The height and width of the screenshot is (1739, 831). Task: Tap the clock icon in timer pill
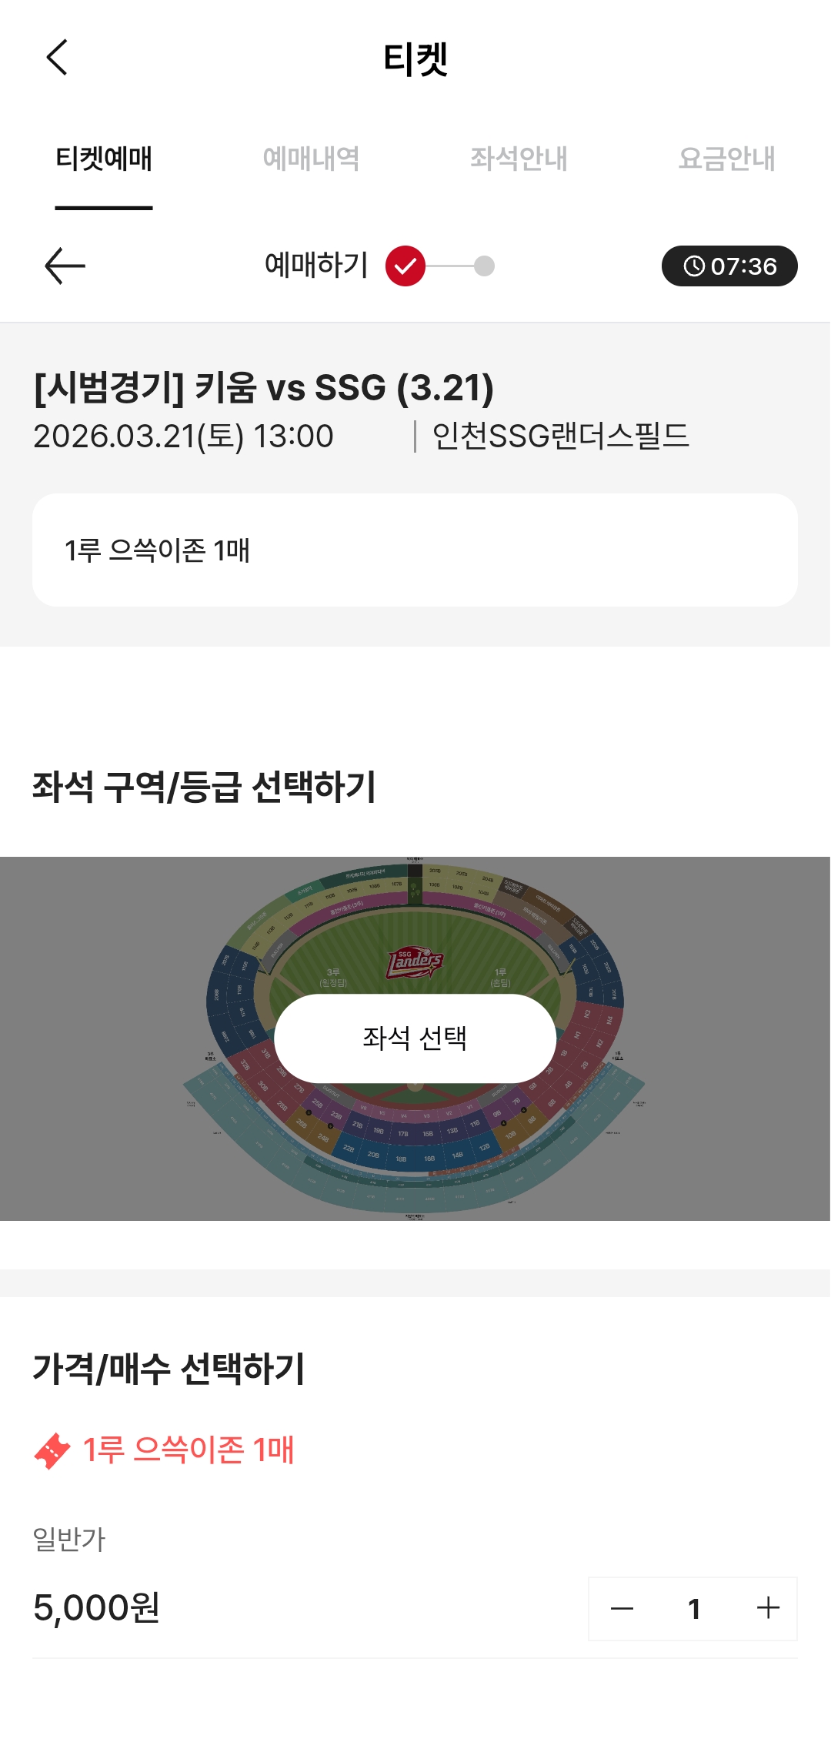[x=694, y=266]
